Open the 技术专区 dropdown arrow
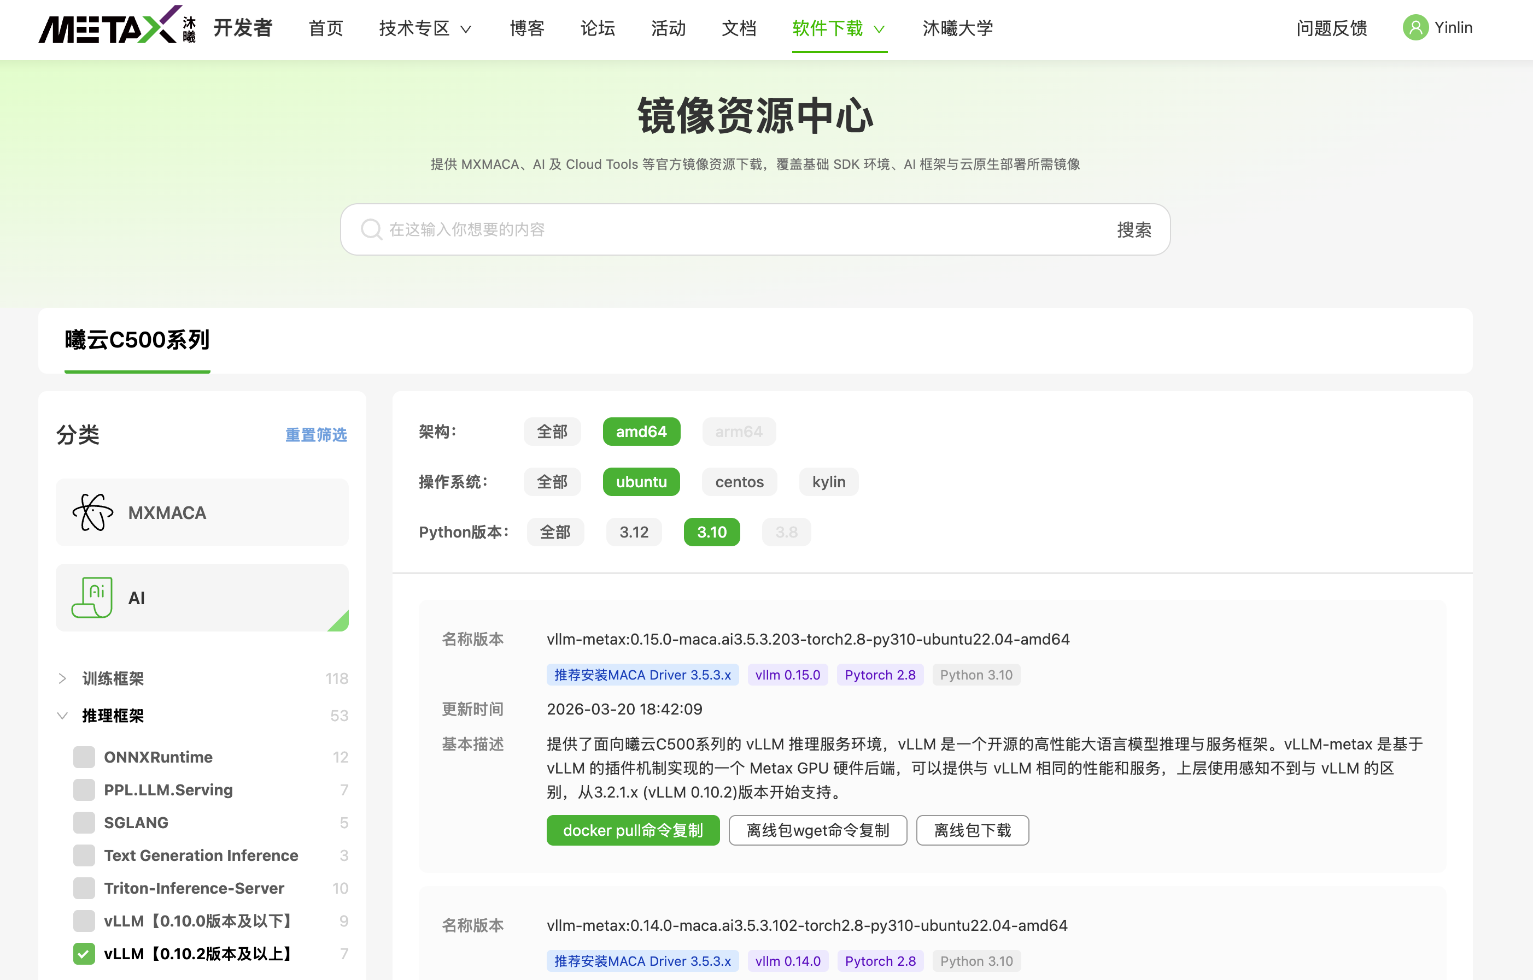This screenshot has width=1533, height=980. coord(466,29)
